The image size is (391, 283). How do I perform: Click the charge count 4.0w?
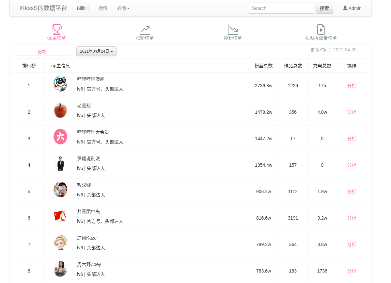tap(322, 112)
